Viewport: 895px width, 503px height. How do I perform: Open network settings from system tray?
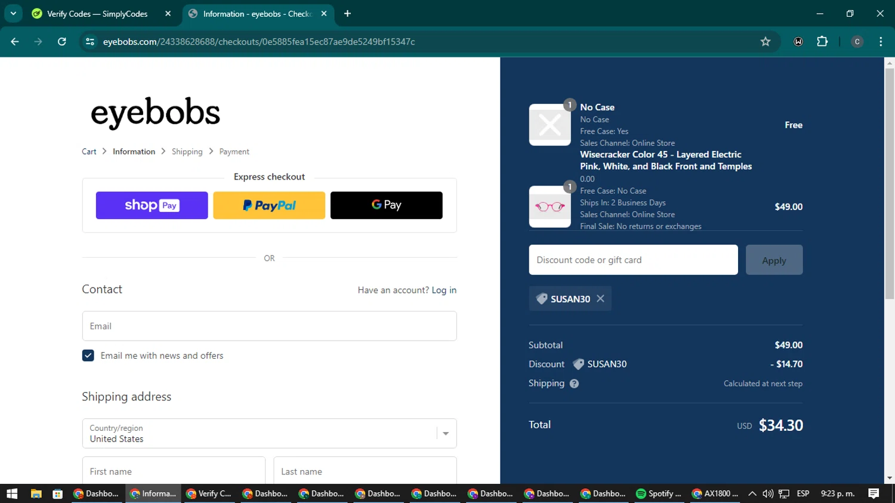(x=784, y=493)
